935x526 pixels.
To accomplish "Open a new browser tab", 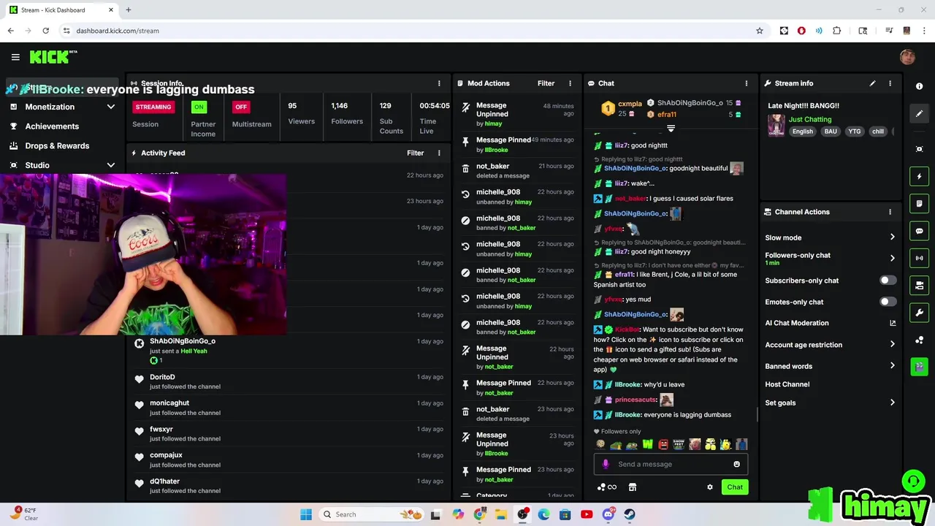I will [128, 10].
